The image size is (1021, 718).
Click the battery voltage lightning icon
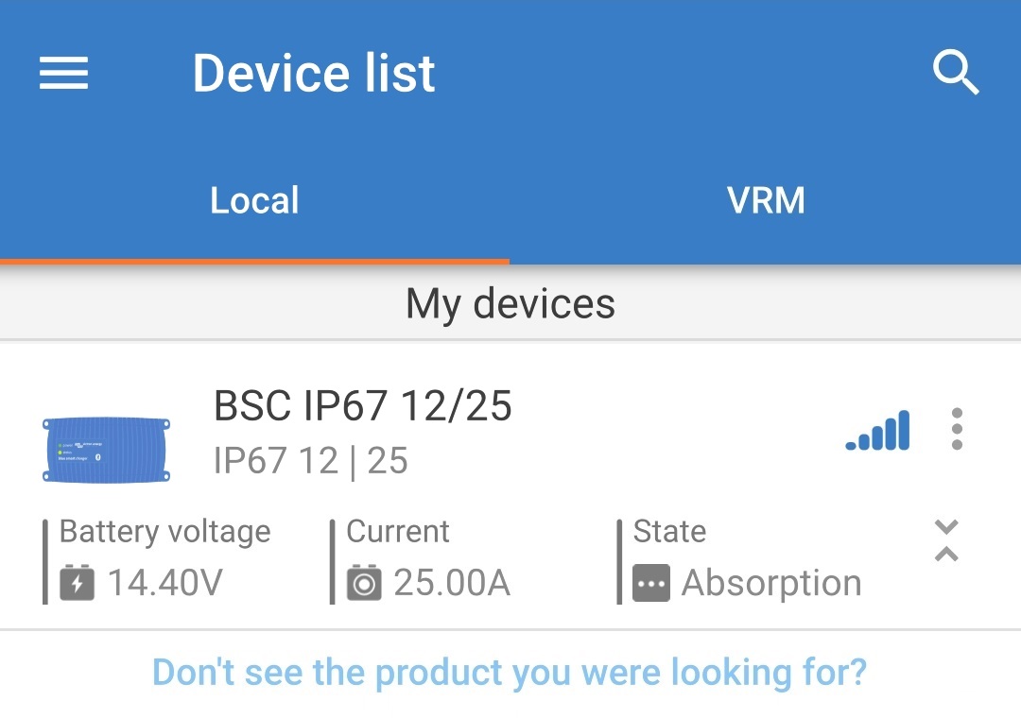pos(76,583)
